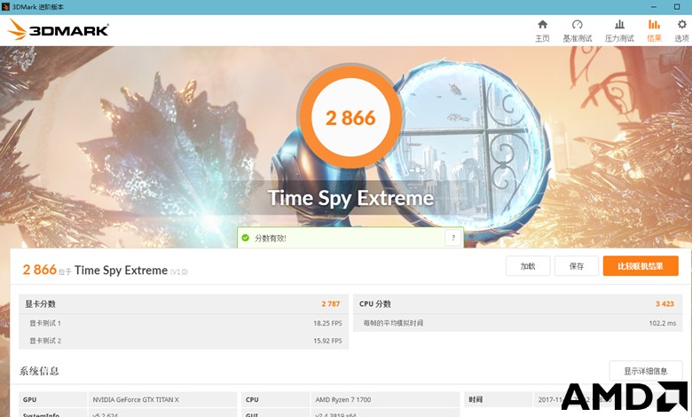Image resolution: width=692 pixels, height=417 pixels.
Task: Click the CPU label cell in system info
Action: (x=275, y=399)
